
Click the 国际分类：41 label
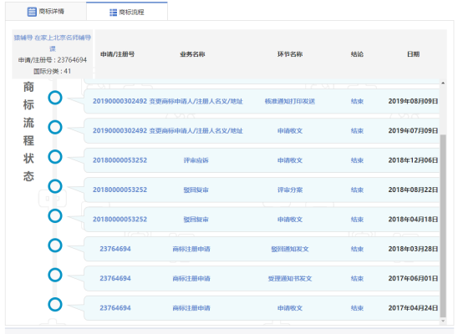[53, 71]
